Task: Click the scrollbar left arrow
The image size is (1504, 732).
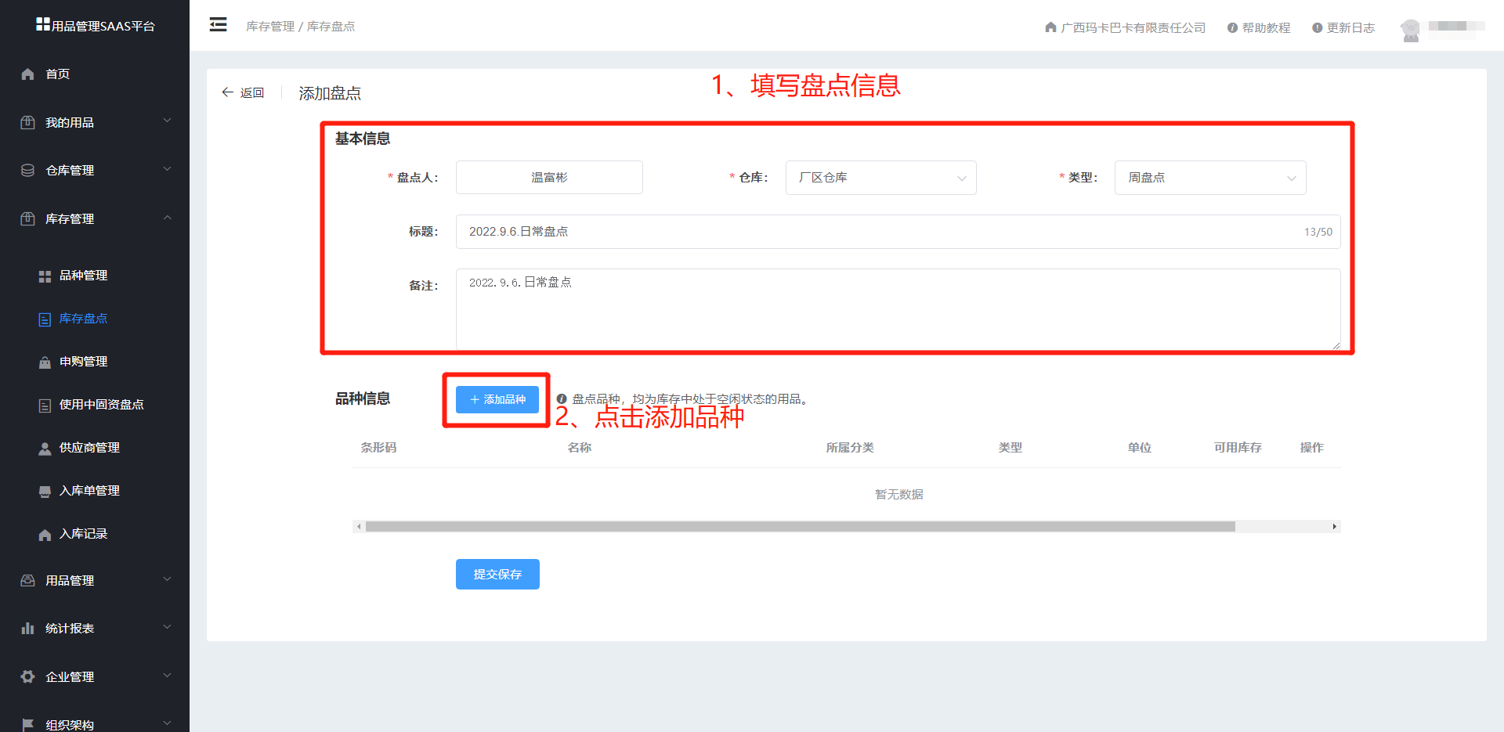Action: 359,526
